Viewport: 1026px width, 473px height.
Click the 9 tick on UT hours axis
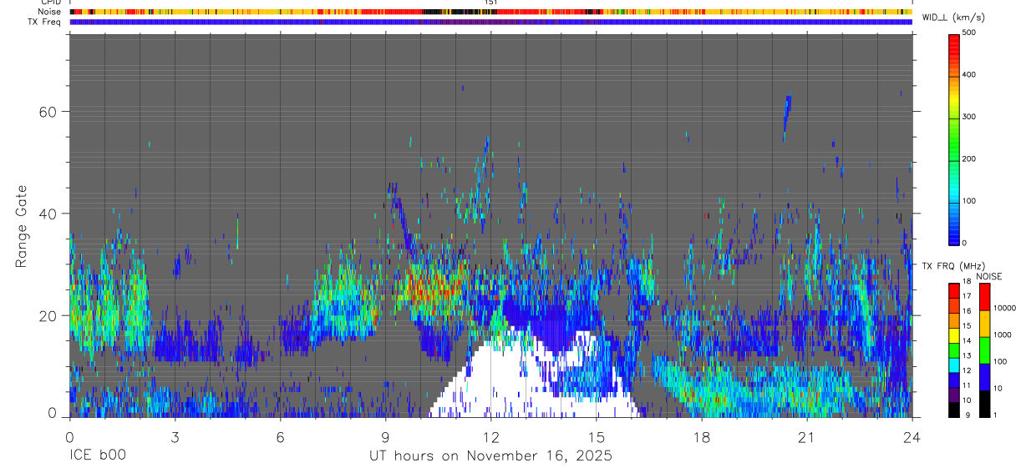[x=385, y=437]
